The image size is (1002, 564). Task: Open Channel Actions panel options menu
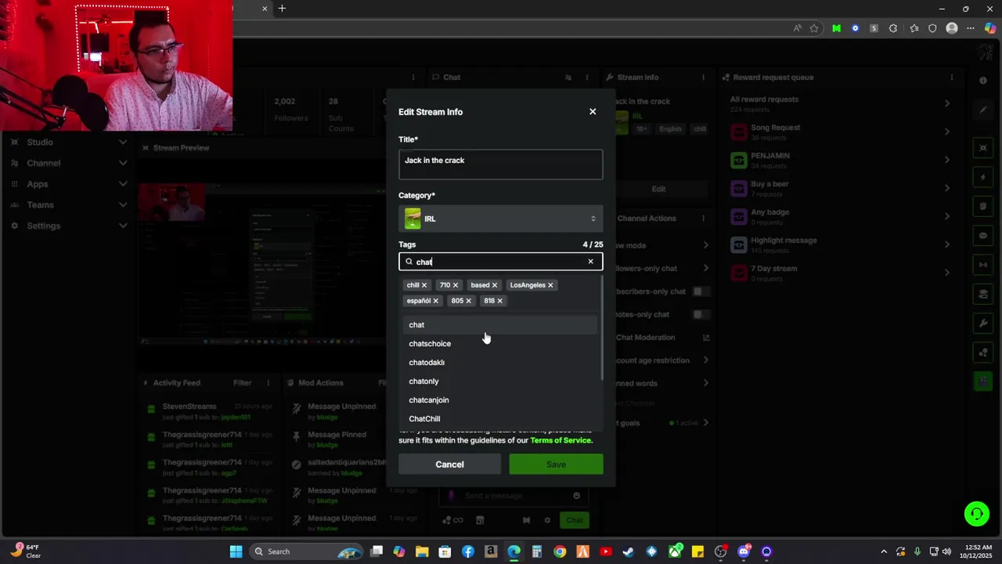click(704, 219)
